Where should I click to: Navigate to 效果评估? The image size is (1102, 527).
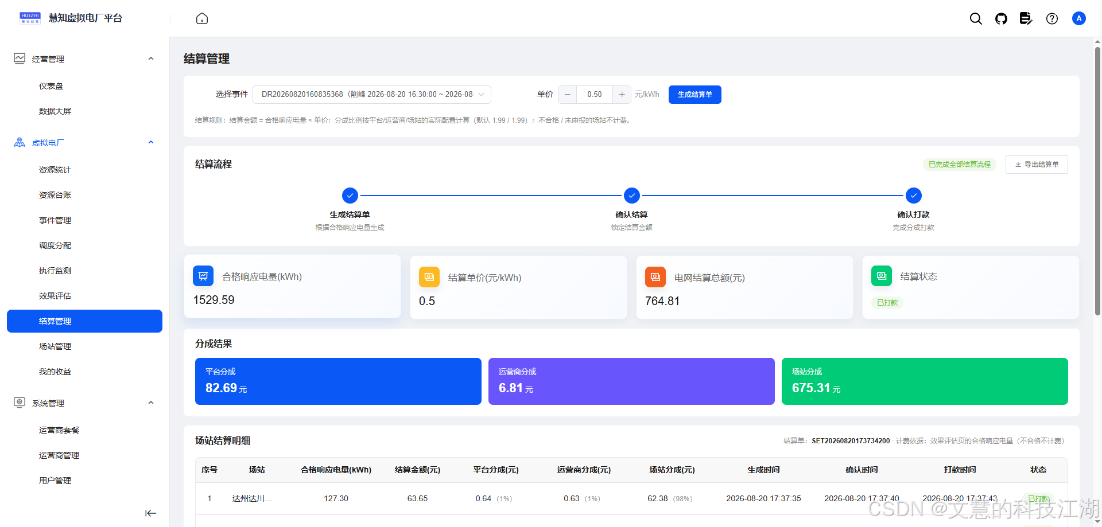[x=84, y=296]
